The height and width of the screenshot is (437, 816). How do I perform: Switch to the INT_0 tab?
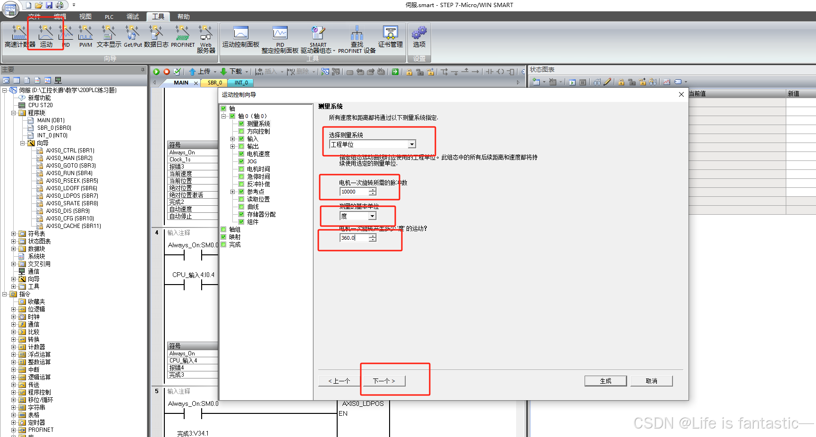tap(240, 83)
